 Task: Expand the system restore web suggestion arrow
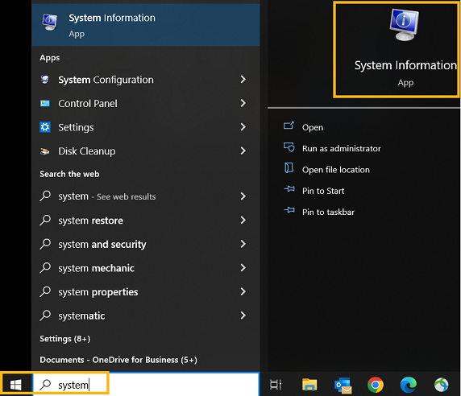pyautogui.click(x=243, y=221)
